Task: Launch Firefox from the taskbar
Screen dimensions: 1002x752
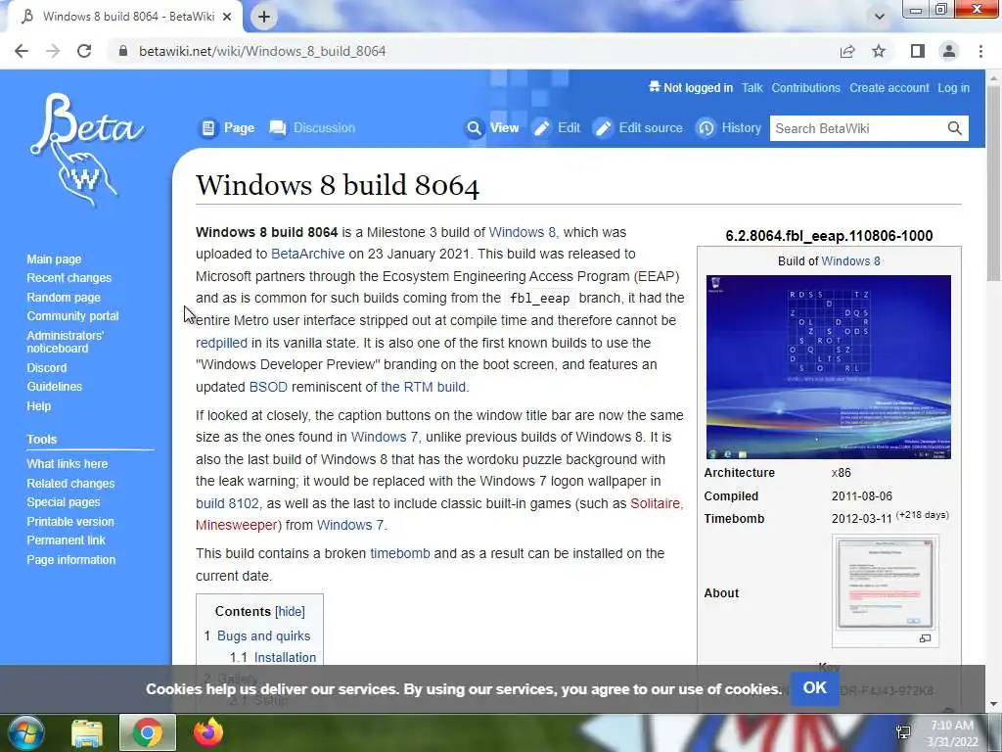Action: click(x=208, y=732)
